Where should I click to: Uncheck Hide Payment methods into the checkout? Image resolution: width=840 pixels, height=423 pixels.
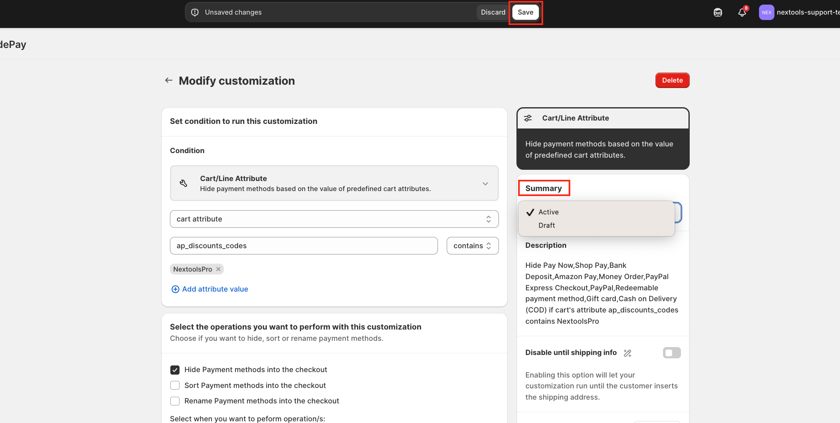[175, 370]
